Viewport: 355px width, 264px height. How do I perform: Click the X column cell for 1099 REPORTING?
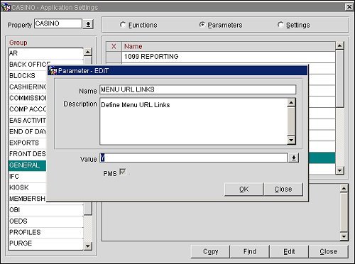pyautogui.click(x=114, y=57)
